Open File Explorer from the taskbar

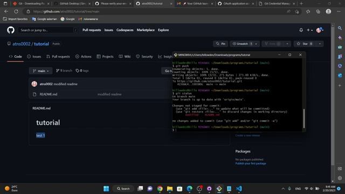pyautogui.click(x=170, y=189)
